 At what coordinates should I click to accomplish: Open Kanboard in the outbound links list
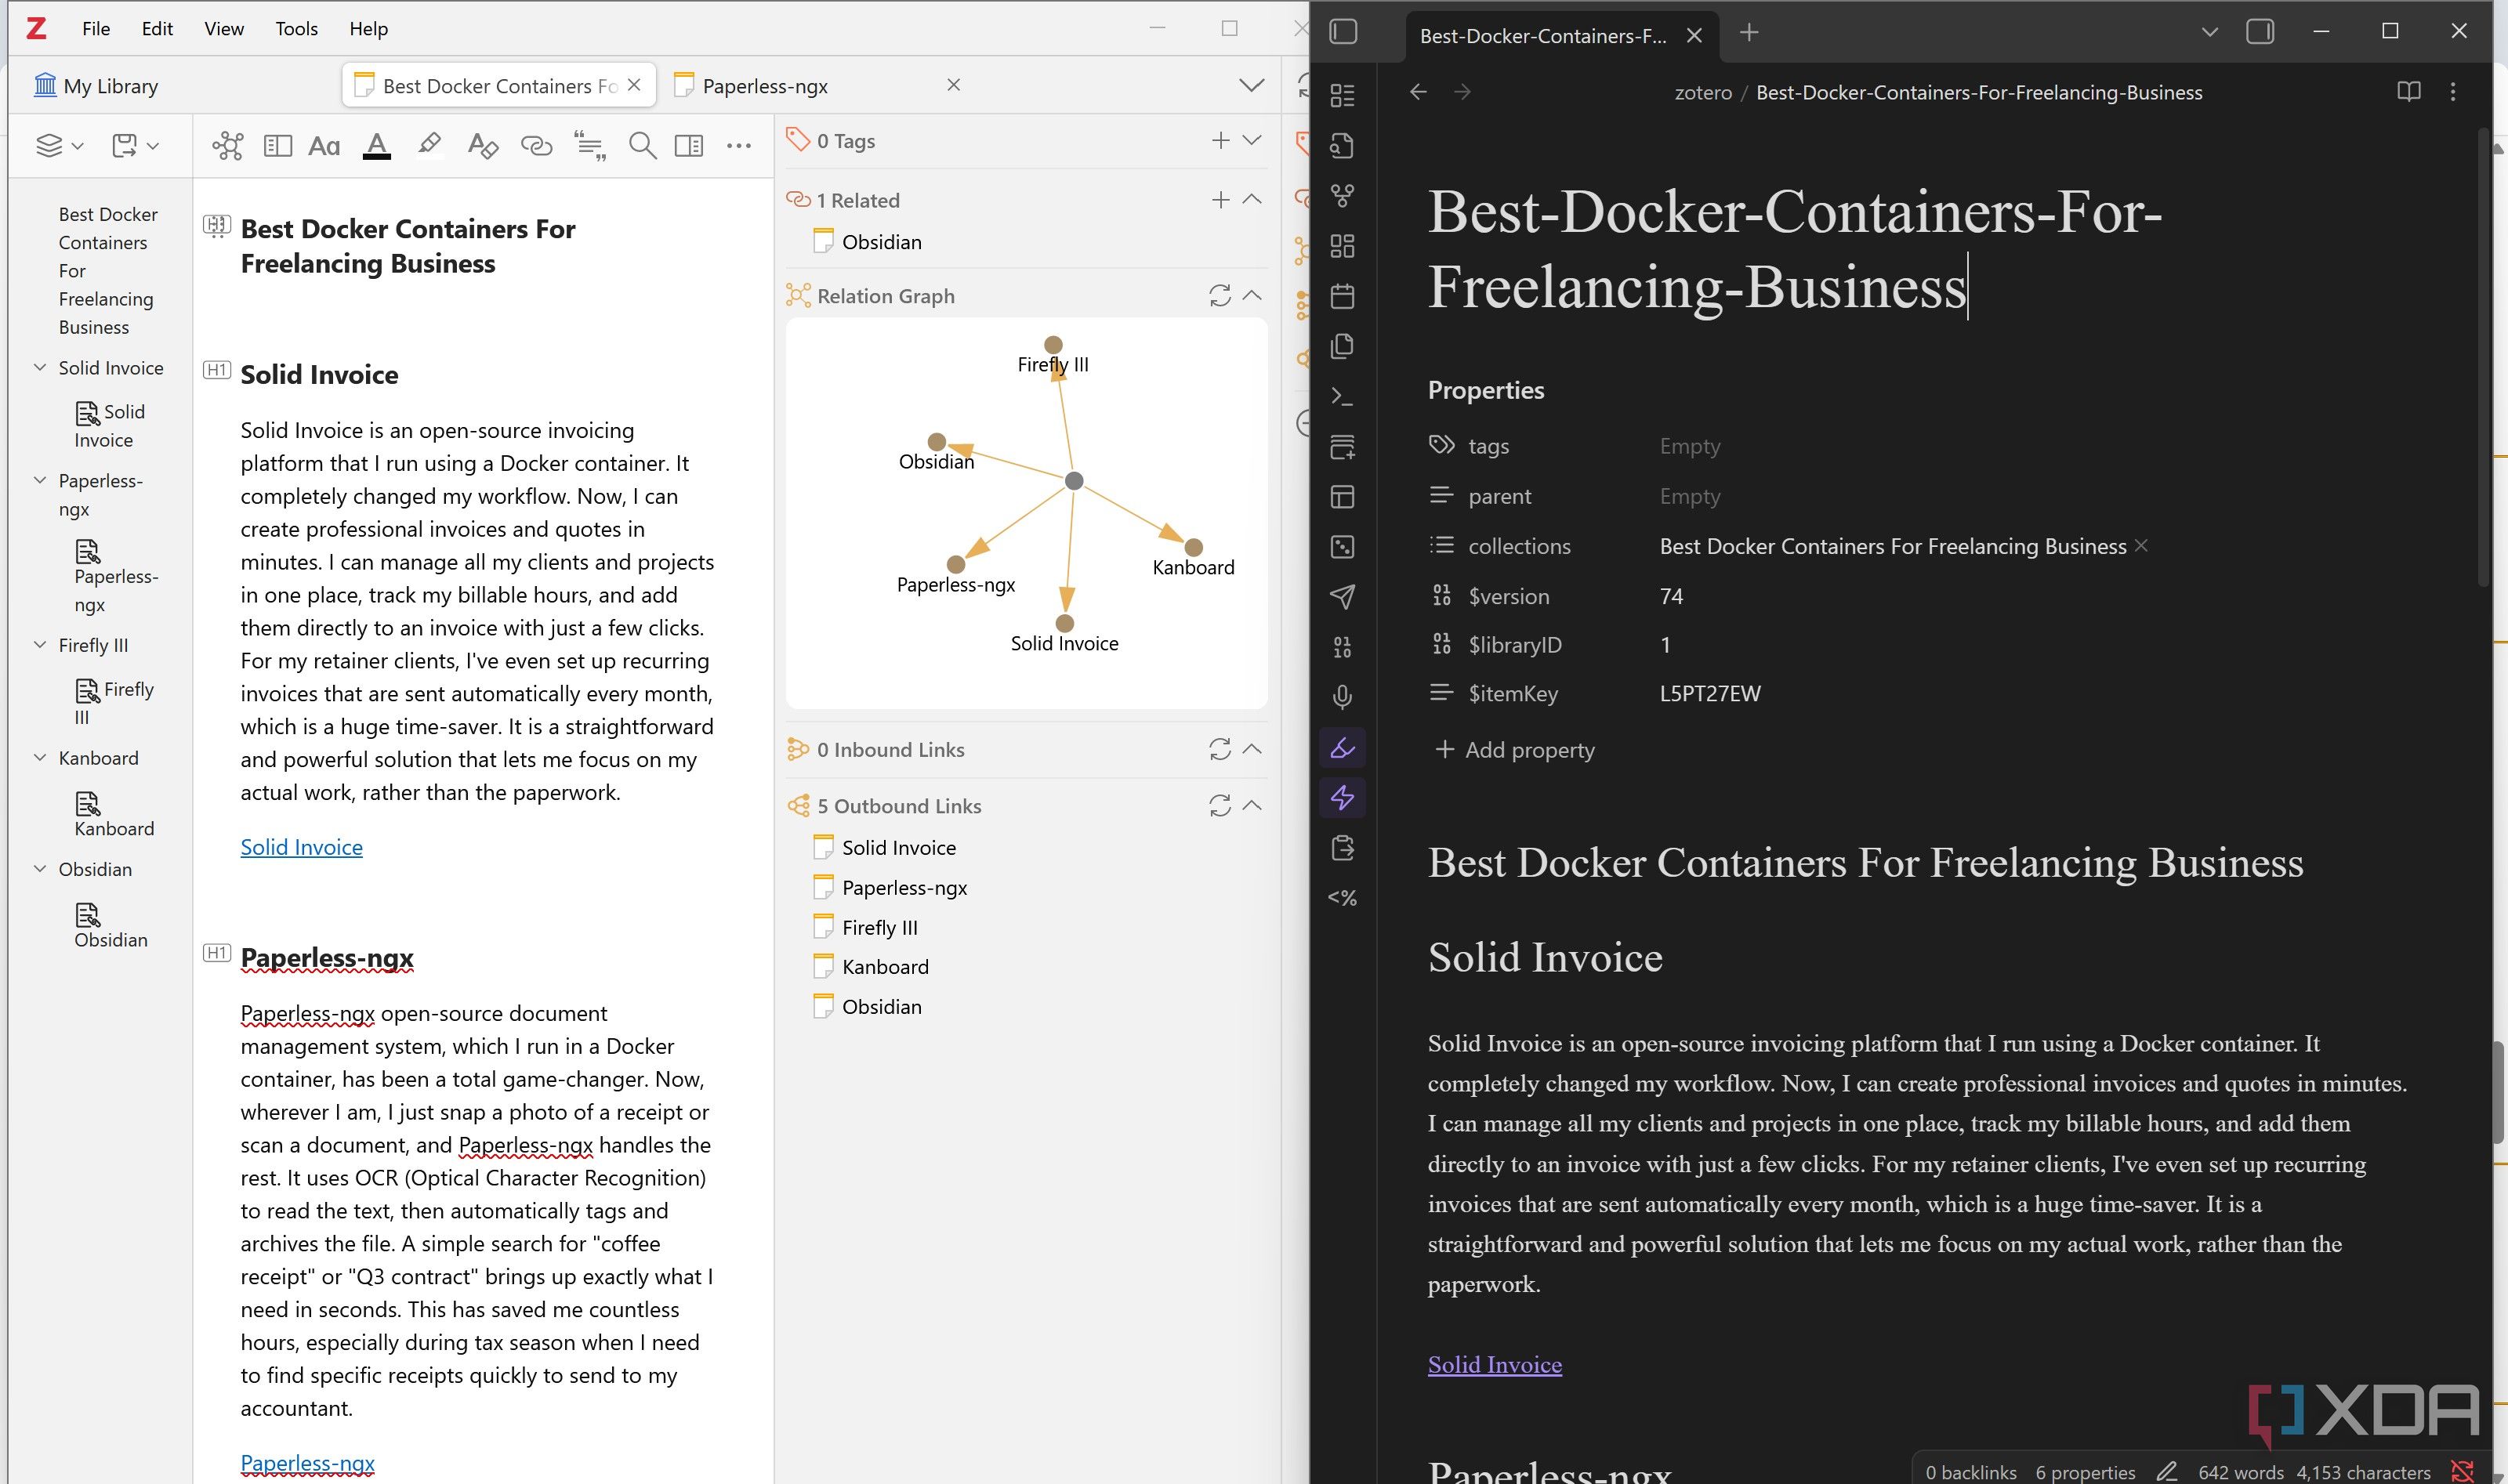point(885,967)
